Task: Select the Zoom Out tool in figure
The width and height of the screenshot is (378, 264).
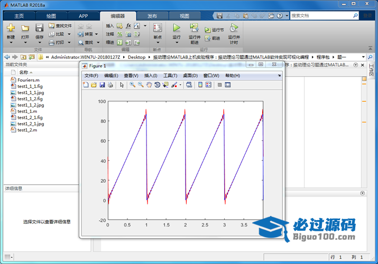Action: click(141, 84)
